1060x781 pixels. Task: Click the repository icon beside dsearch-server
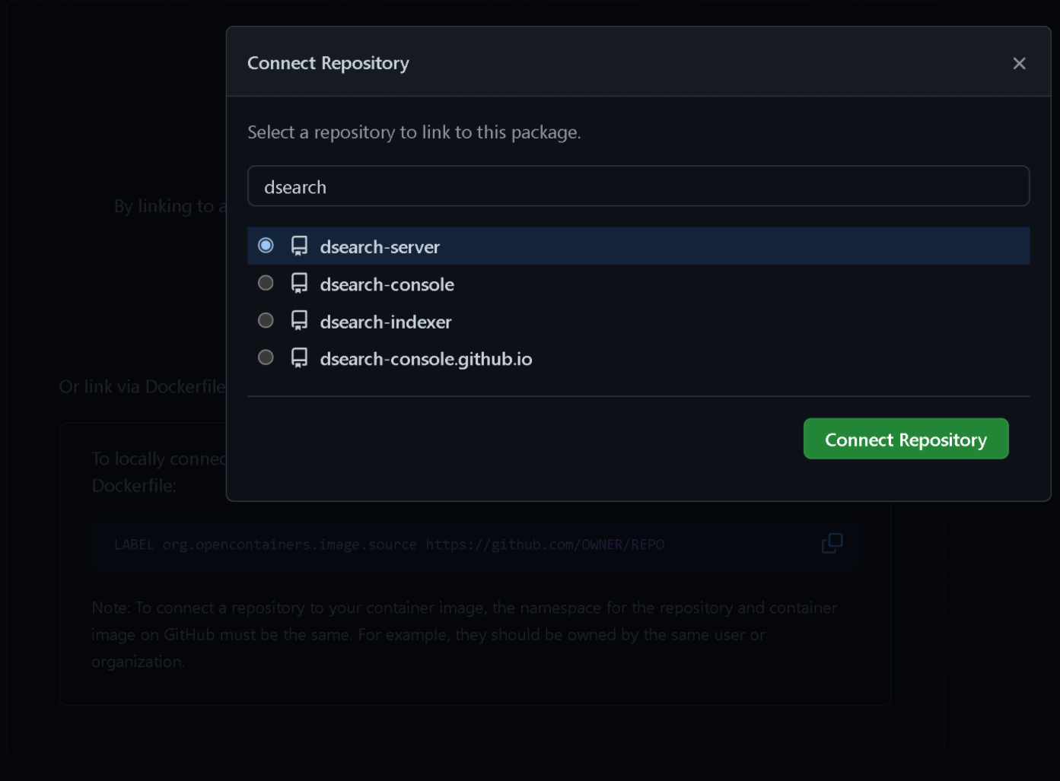point(298,246)
